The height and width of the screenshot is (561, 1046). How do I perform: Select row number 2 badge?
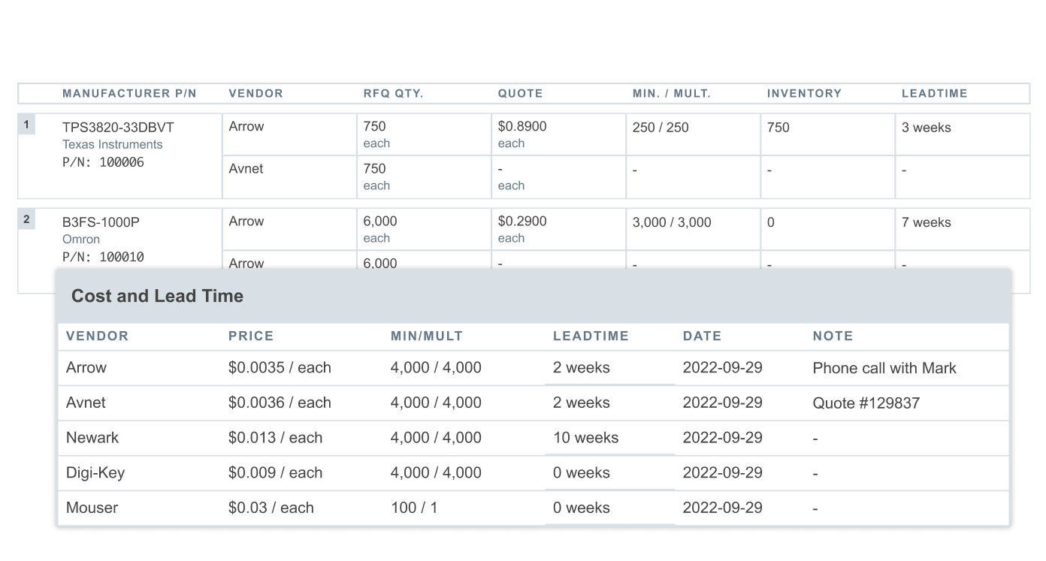coord(26,219)
